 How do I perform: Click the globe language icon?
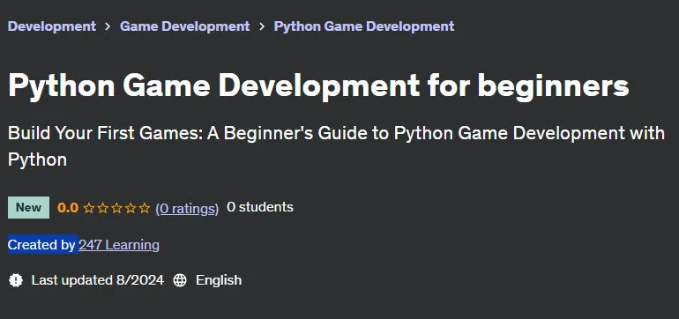[180, 280]
